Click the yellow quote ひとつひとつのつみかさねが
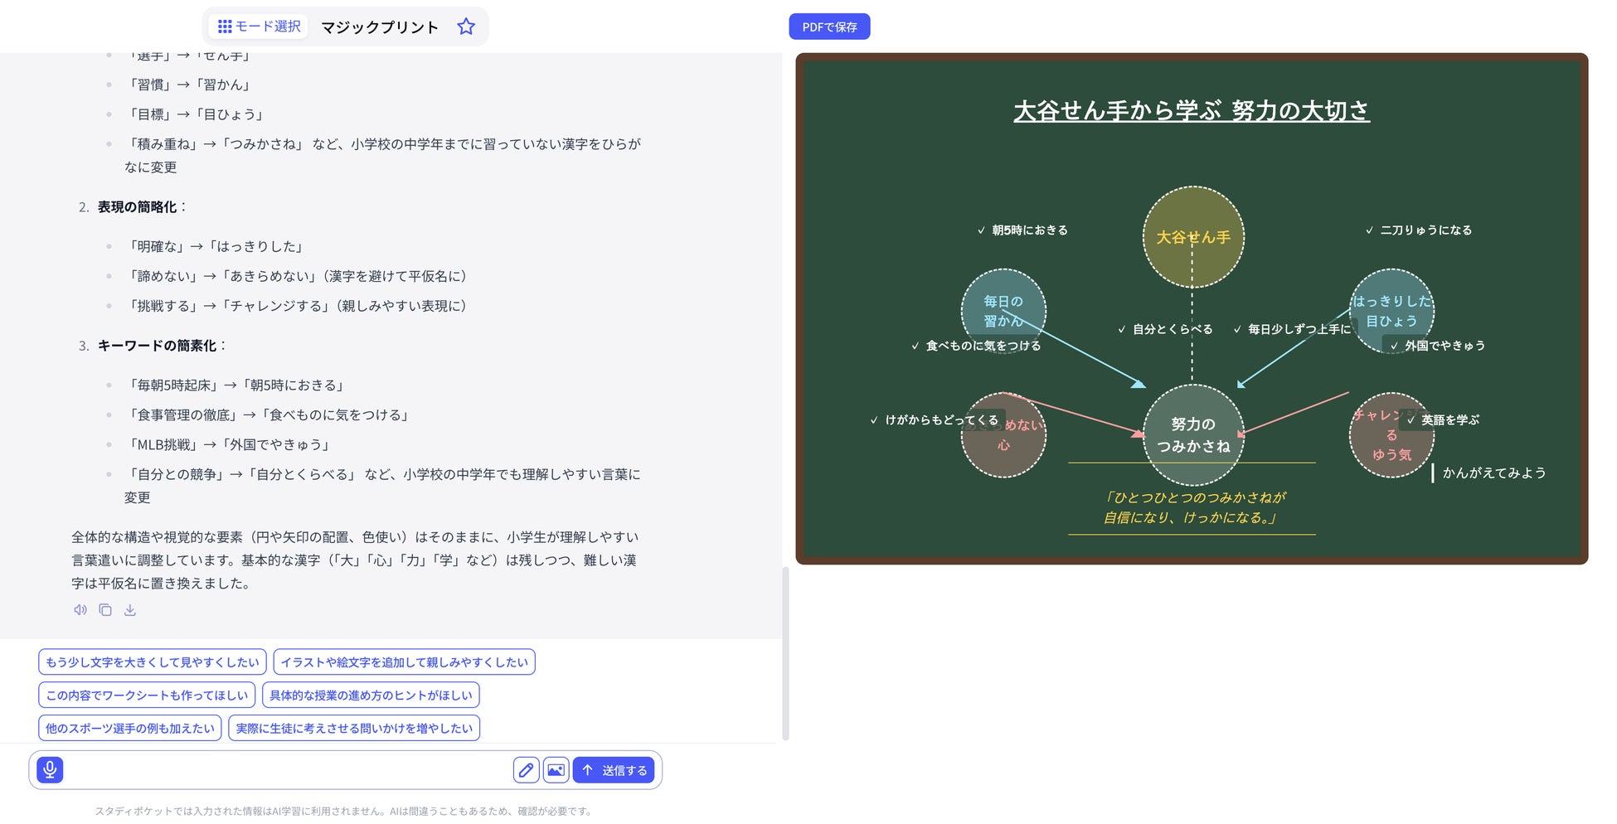 click(x=1194, y=498)
